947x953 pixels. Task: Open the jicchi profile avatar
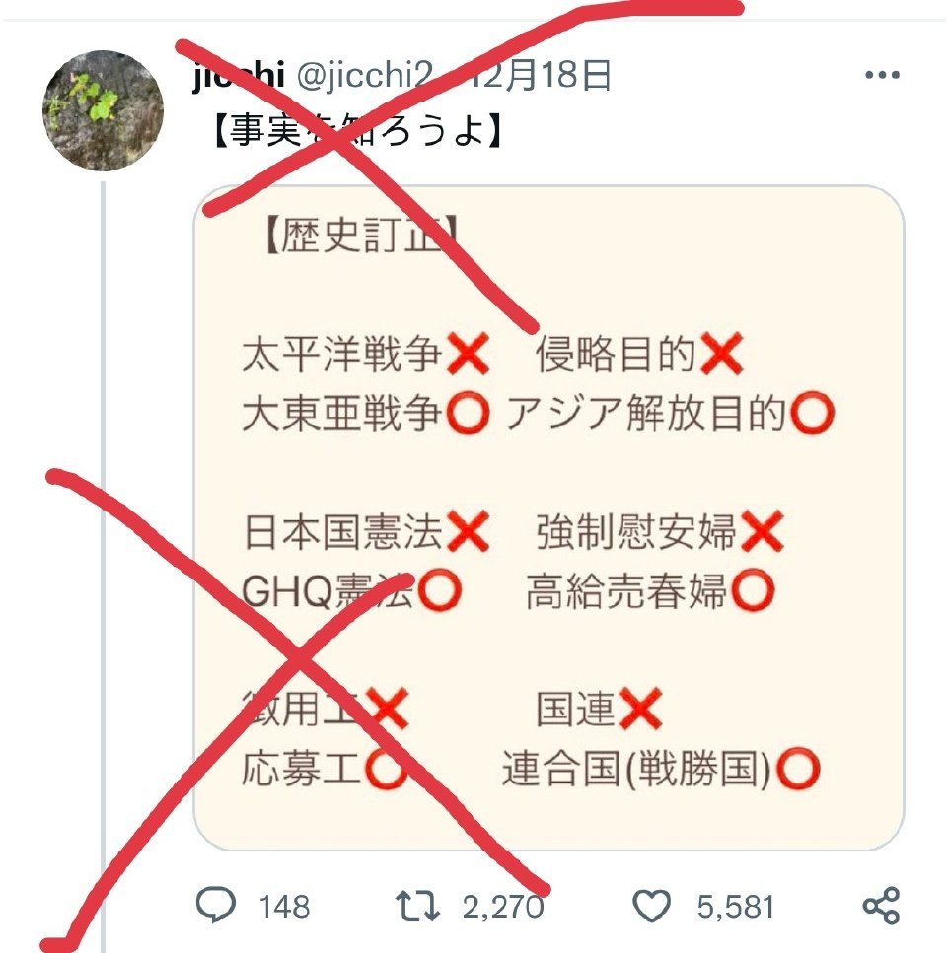103,110
